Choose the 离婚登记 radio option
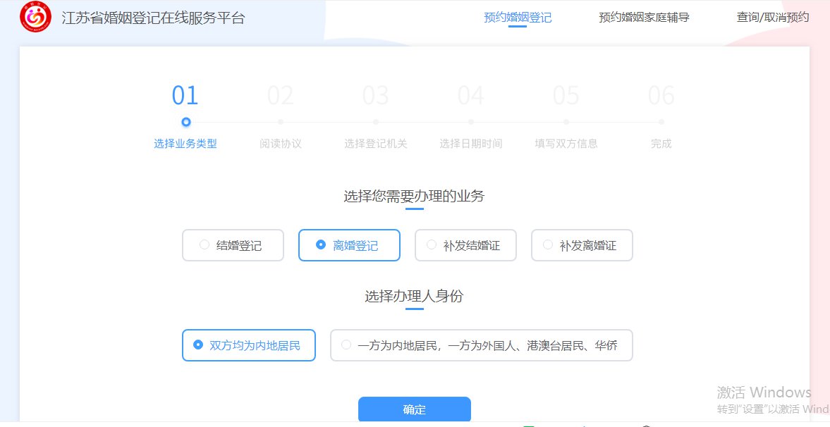830x427 pixels. [349, 245]
